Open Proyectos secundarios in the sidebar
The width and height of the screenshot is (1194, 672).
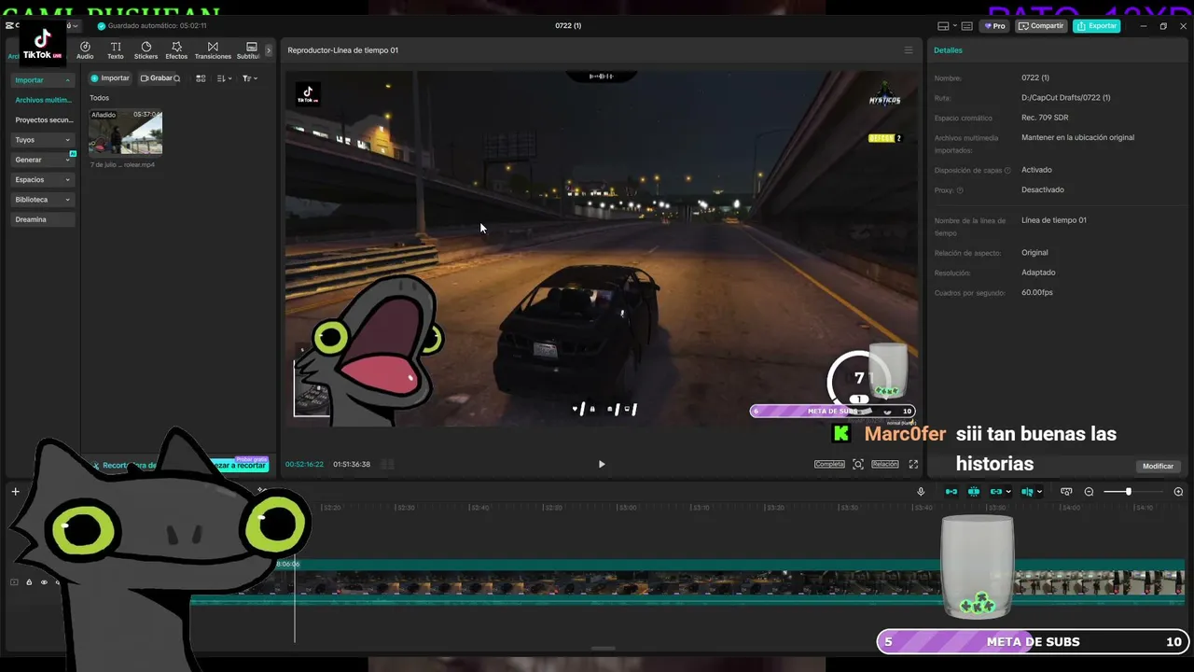(43, 119)
